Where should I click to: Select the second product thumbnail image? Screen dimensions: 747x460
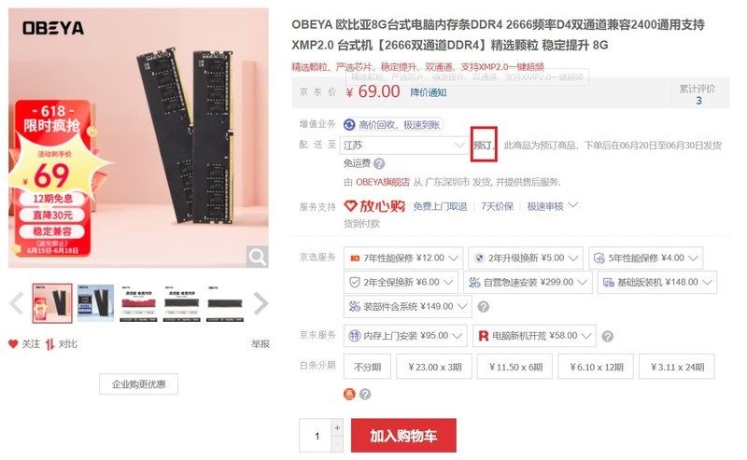click(x=95, y=303)
